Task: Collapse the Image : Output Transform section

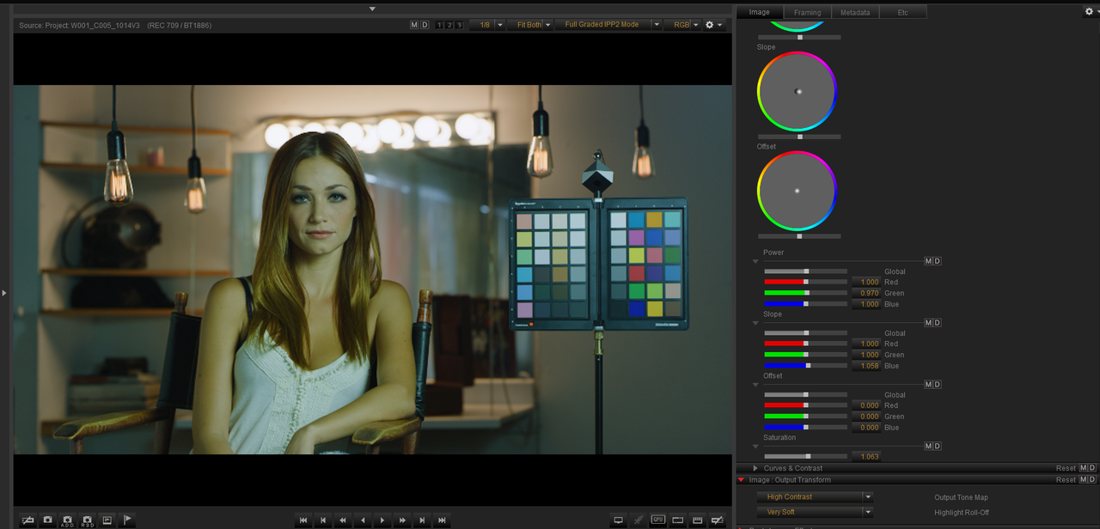Action: [x=742, y=480]
